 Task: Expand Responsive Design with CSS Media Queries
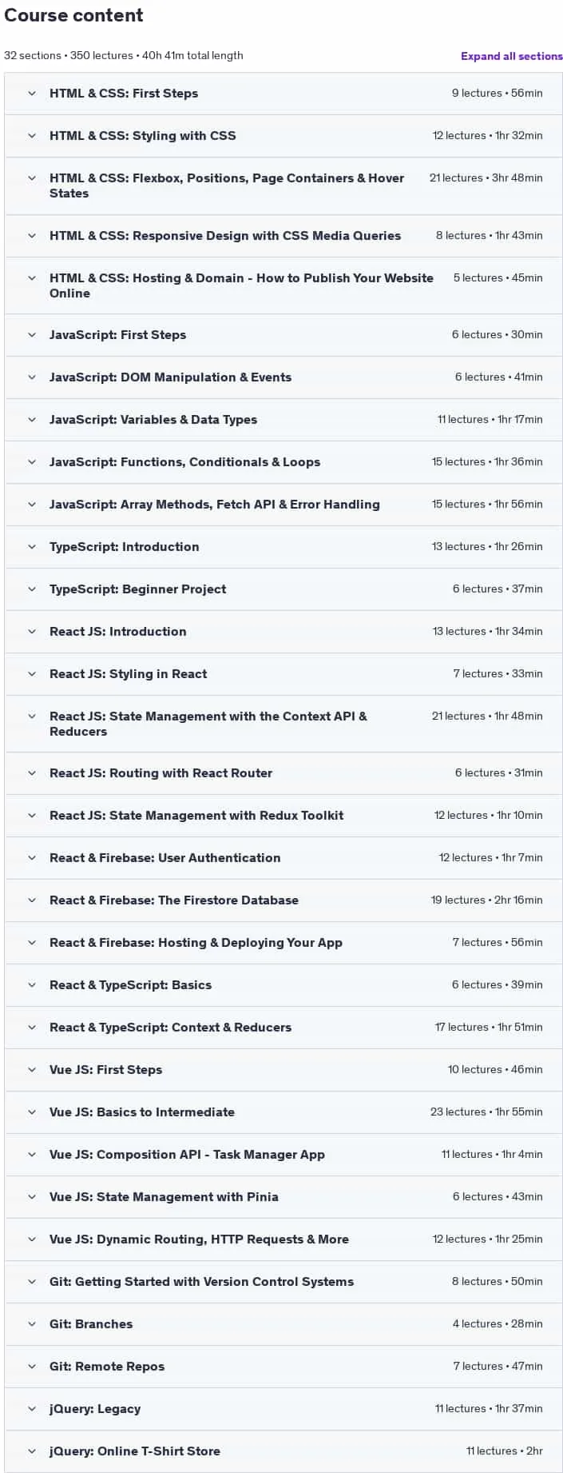[x=283, y=236]
